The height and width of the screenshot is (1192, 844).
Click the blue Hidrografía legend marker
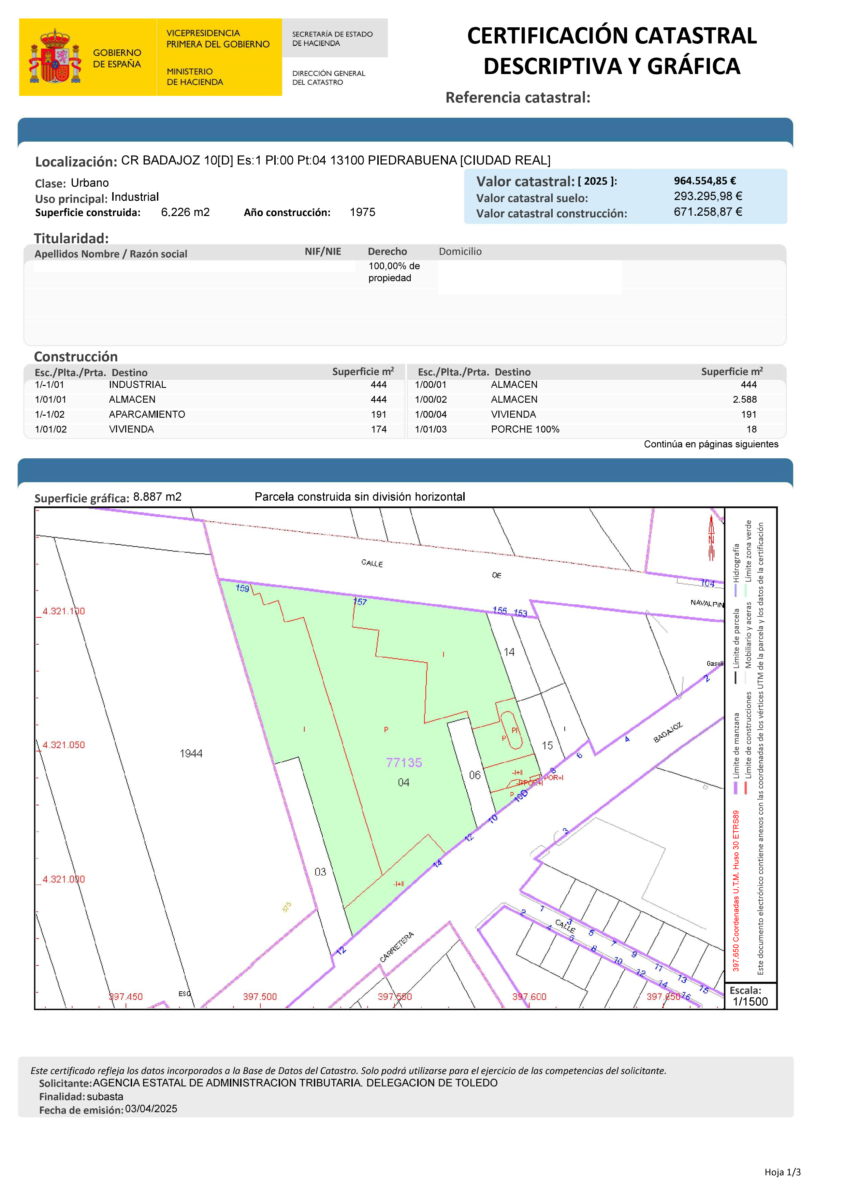click(736, 590)
